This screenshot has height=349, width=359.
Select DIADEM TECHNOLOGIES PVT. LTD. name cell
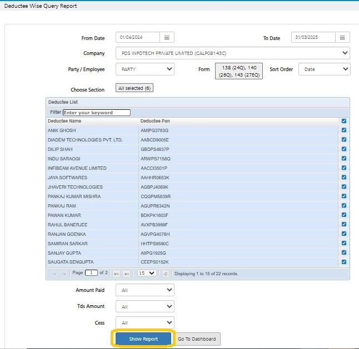coord(92,140)
